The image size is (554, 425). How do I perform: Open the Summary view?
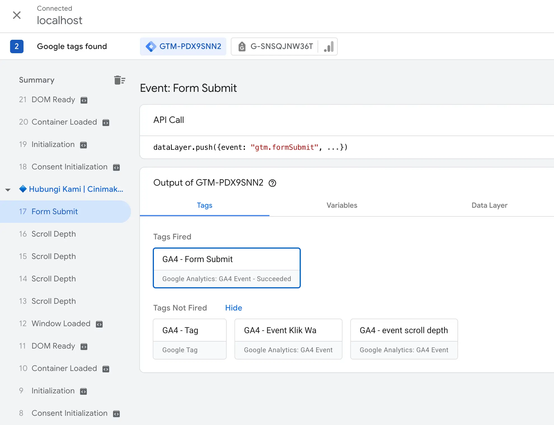(x=37, y=80)
